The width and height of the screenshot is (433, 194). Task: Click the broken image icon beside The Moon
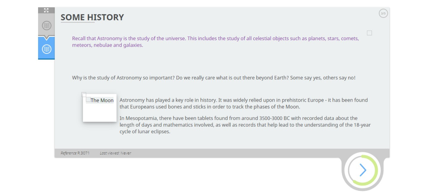[88, 99]
